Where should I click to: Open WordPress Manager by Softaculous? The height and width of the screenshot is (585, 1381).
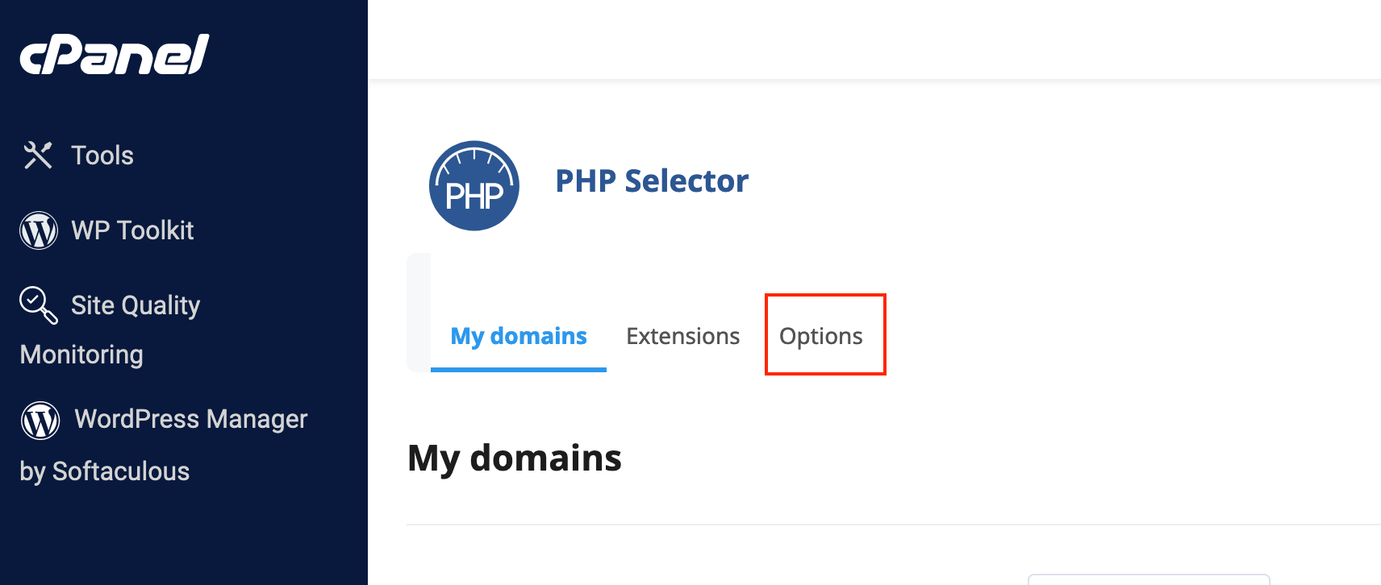pyautogui.click(x=165, y=444)
